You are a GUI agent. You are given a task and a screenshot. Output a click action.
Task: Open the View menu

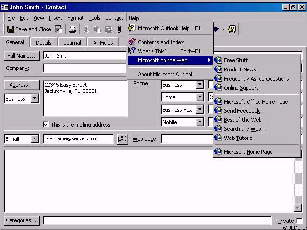[38, 18]
